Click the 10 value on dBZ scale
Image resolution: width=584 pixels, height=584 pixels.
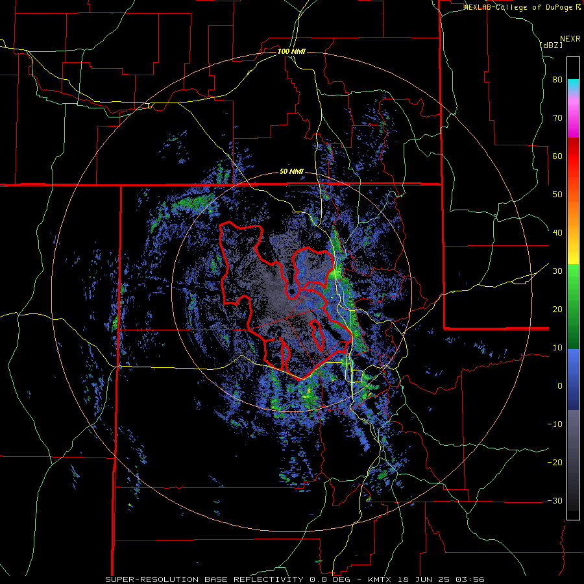557,348
